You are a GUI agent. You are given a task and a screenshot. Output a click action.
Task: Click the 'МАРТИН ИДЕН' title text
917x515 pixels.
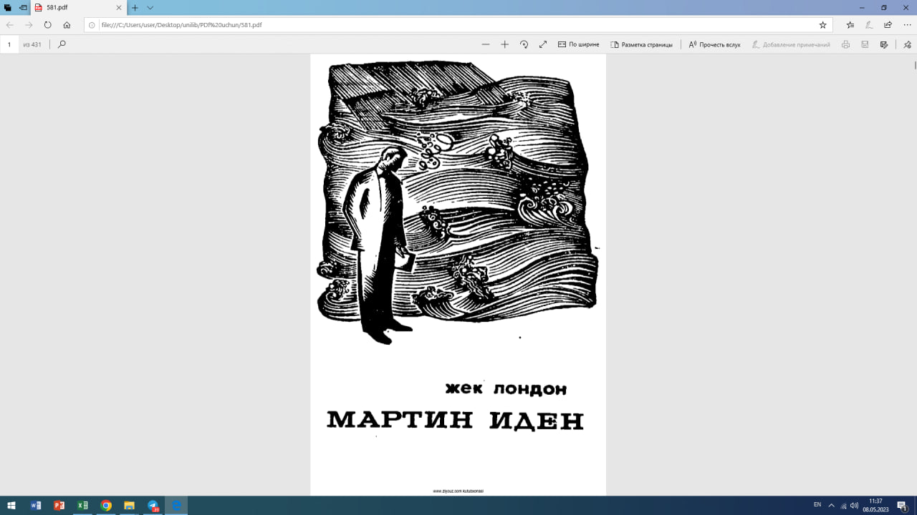pos(456,420)
